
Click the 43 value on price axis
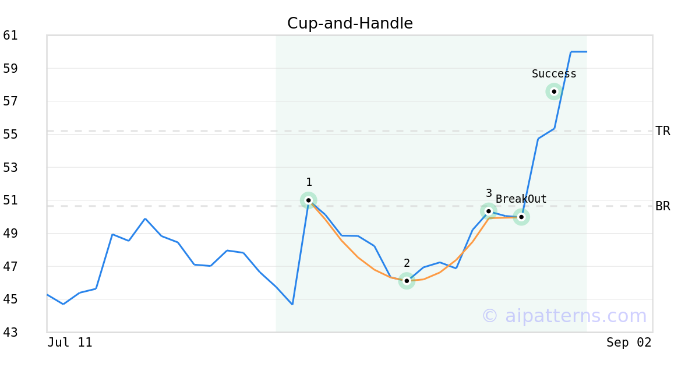(x=10, y=333)
